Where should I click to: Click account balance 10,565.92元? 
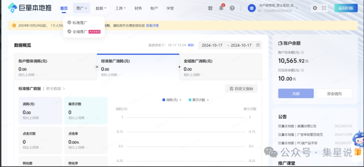[294, 61]
